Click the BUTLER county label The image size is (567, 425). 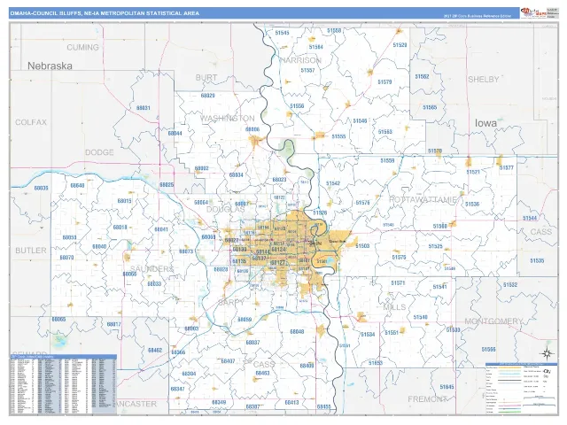coord(31,250)
